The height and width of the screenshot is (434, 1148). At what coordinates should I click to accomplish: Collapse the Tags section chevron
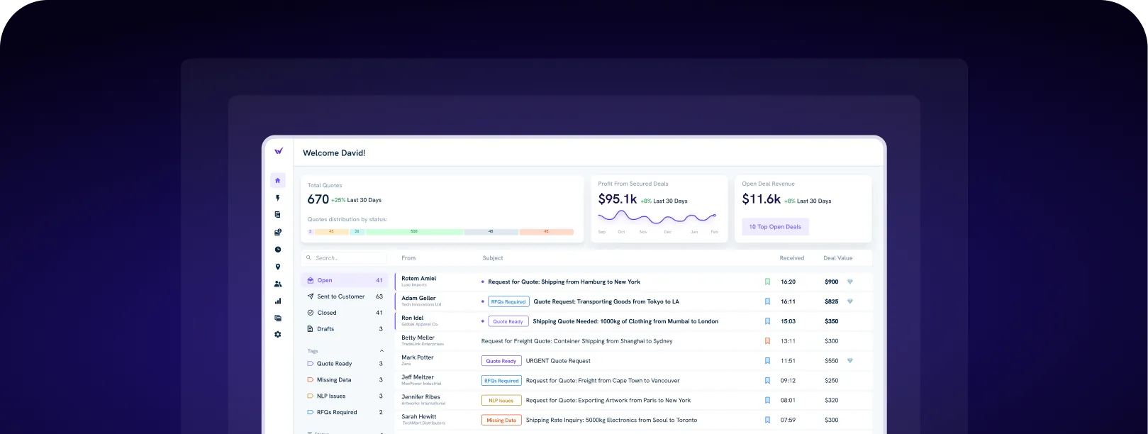381,351
